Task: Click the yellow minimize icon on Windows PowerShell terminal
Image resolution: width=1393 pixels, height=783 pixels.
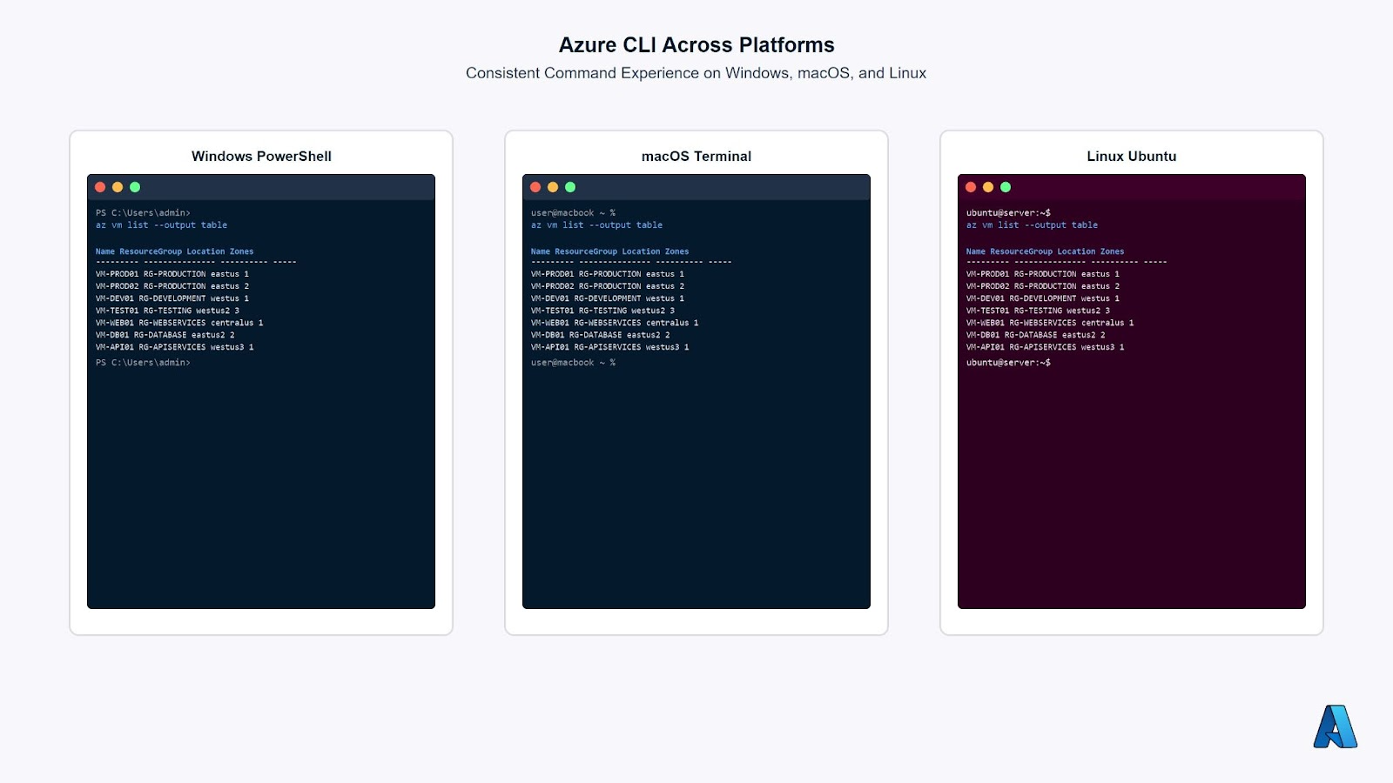Action: [117, 185]
